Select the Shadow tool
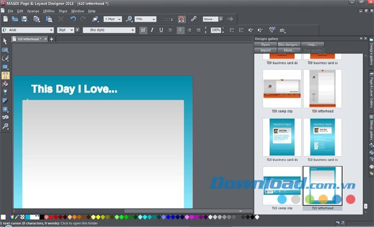This screenshot has width=374, height=227. [5, 101]
